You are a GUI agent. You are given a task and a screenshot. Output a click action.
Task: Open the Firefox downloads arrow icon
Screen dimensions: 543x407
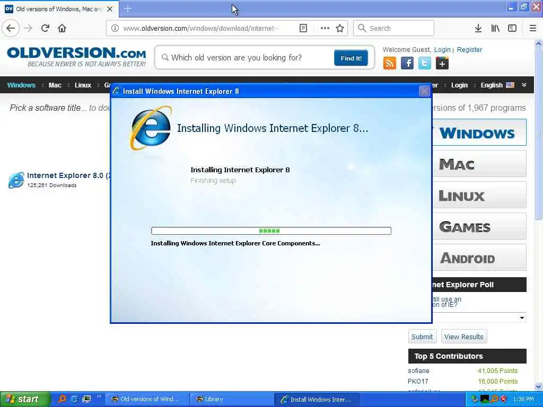(478, 28)
